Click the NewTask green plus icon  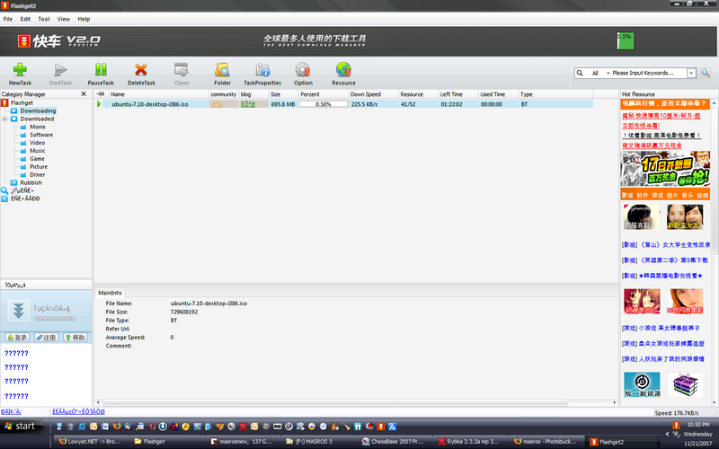20,69
